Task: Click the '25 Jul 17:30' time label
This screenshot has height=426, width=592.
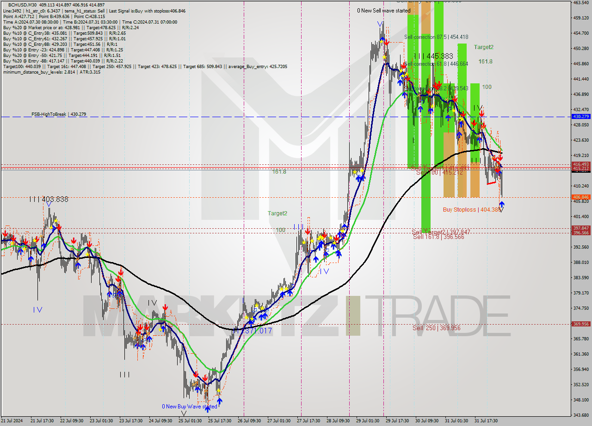Action: click(221, 421)
